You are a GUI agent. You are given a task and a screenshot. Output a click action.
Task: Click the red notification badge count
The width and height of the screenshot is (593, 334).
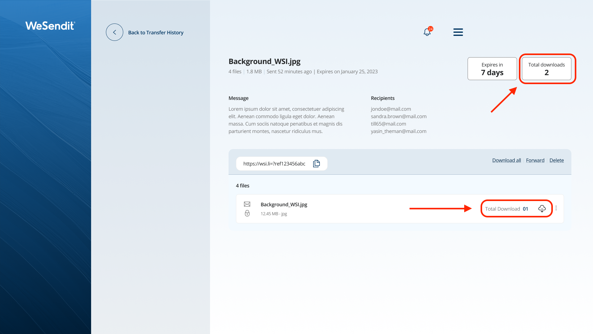point(431,29)
